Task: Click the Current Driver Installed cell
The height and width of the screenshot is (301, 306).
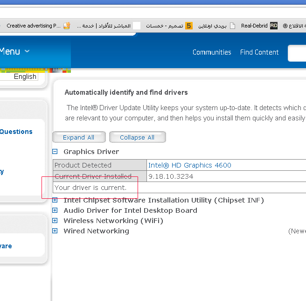Action: [x=100, y=176]
